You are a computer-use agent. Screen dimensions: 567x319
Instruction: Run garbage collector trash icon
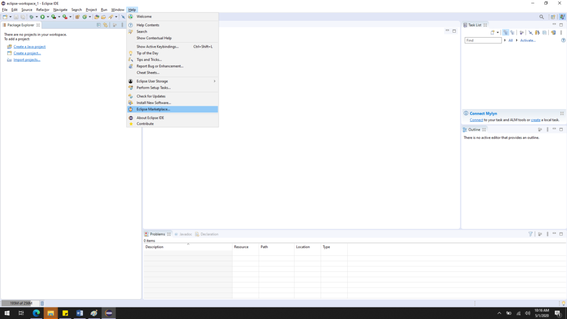point(42,303)
